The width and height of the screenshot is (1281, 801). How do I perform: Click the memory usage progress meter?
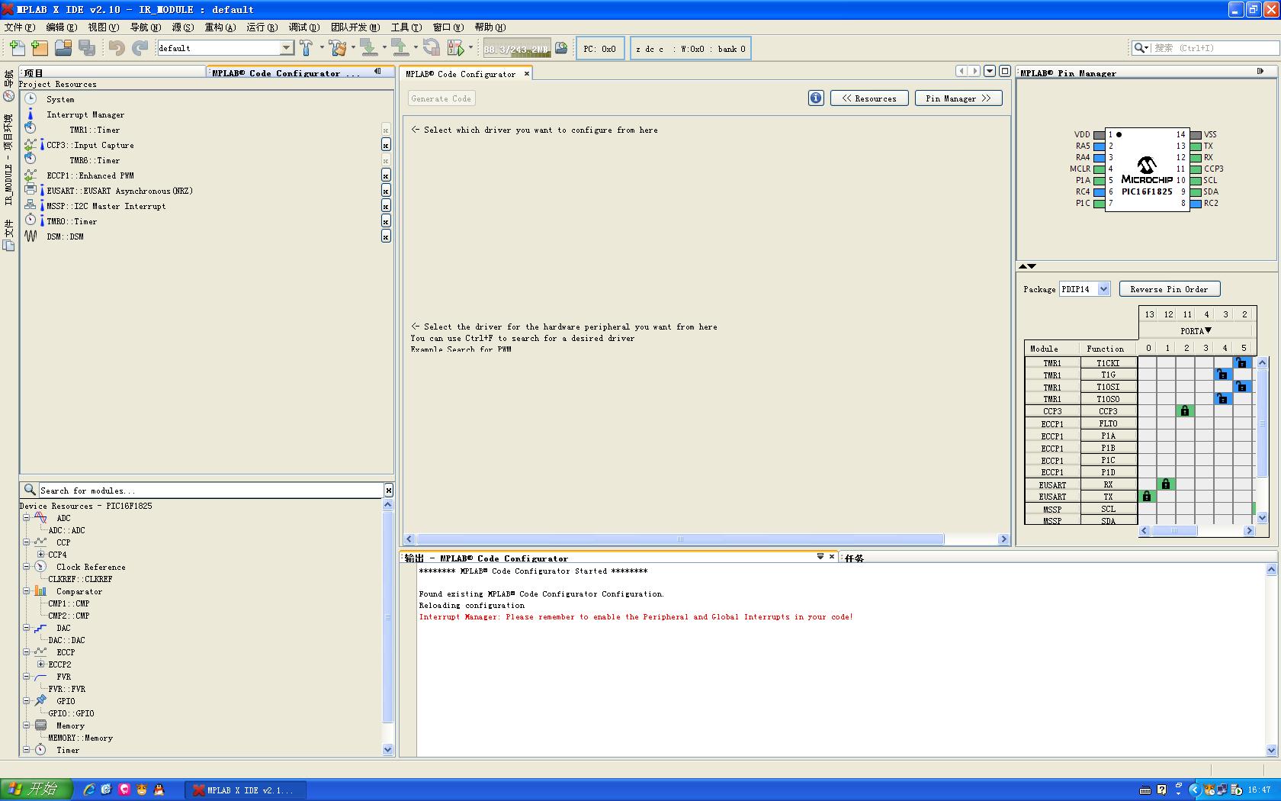pyautogui.click(x=516, y=48)
